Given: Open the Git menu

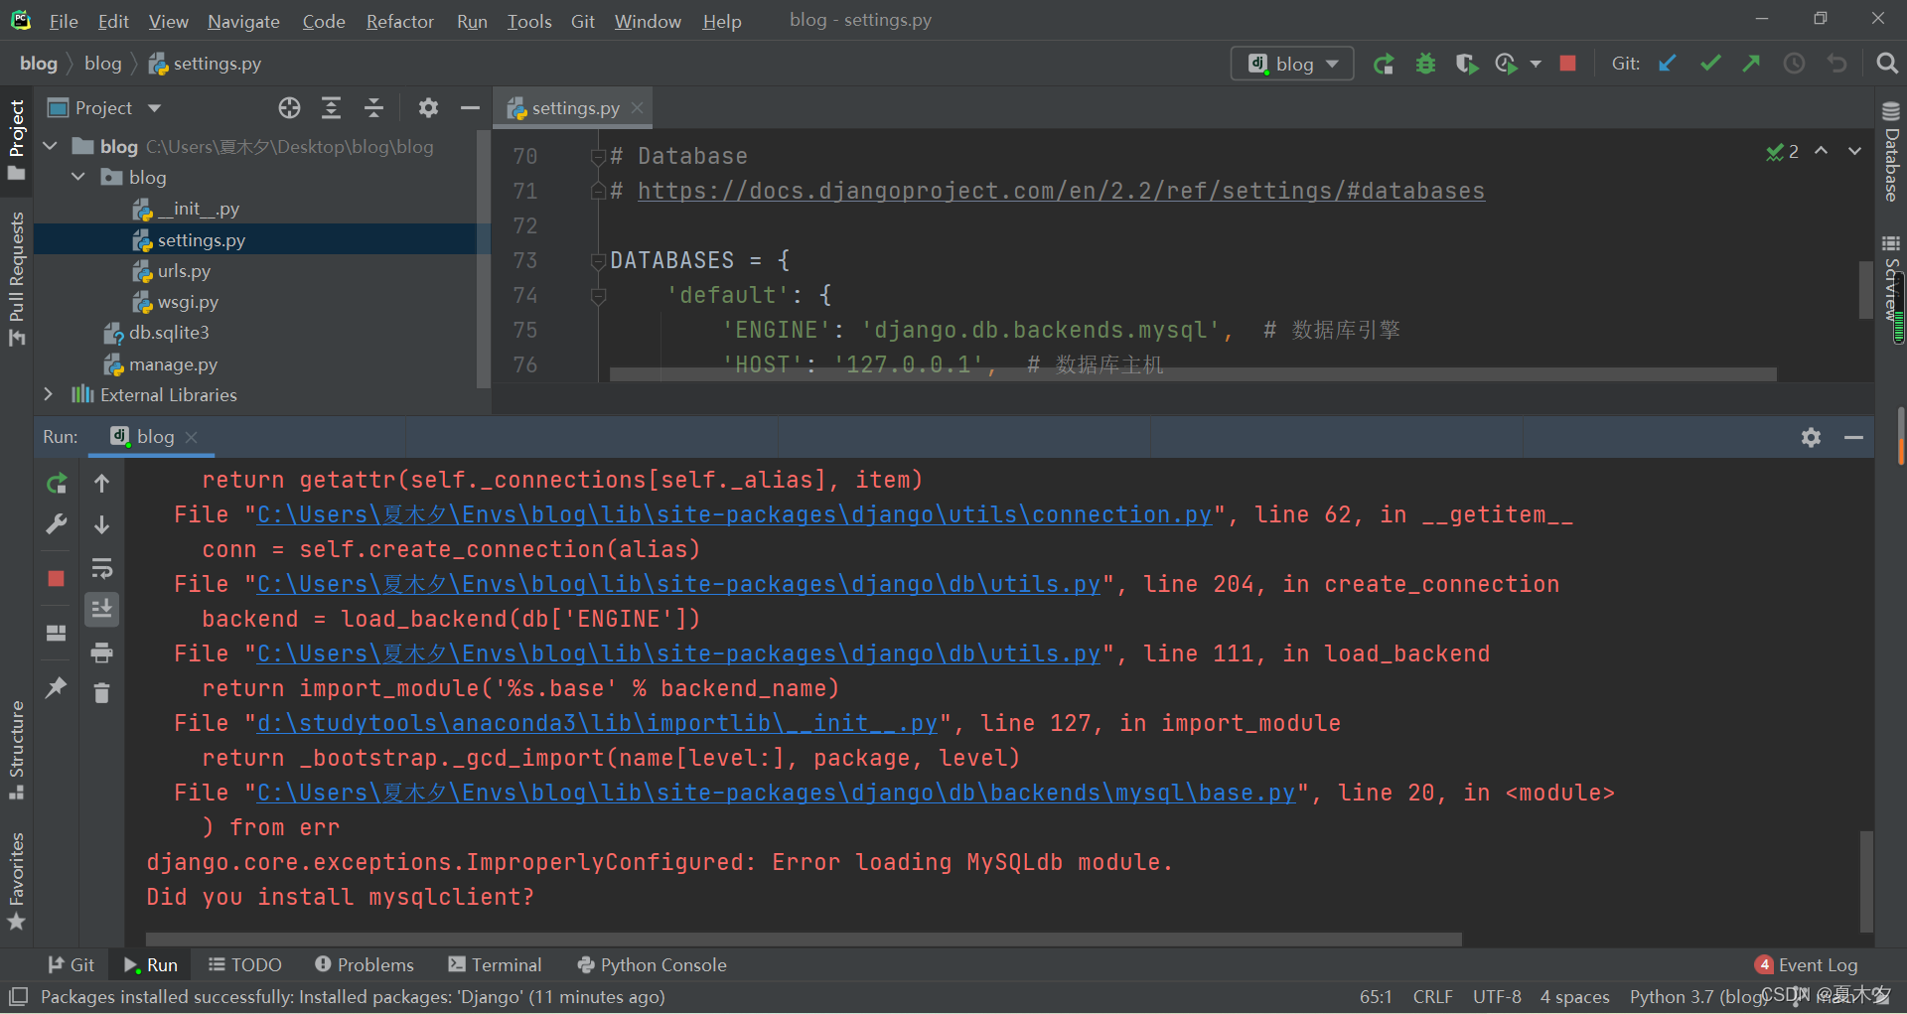Looking at the screenshot, I should click(583, 21).
